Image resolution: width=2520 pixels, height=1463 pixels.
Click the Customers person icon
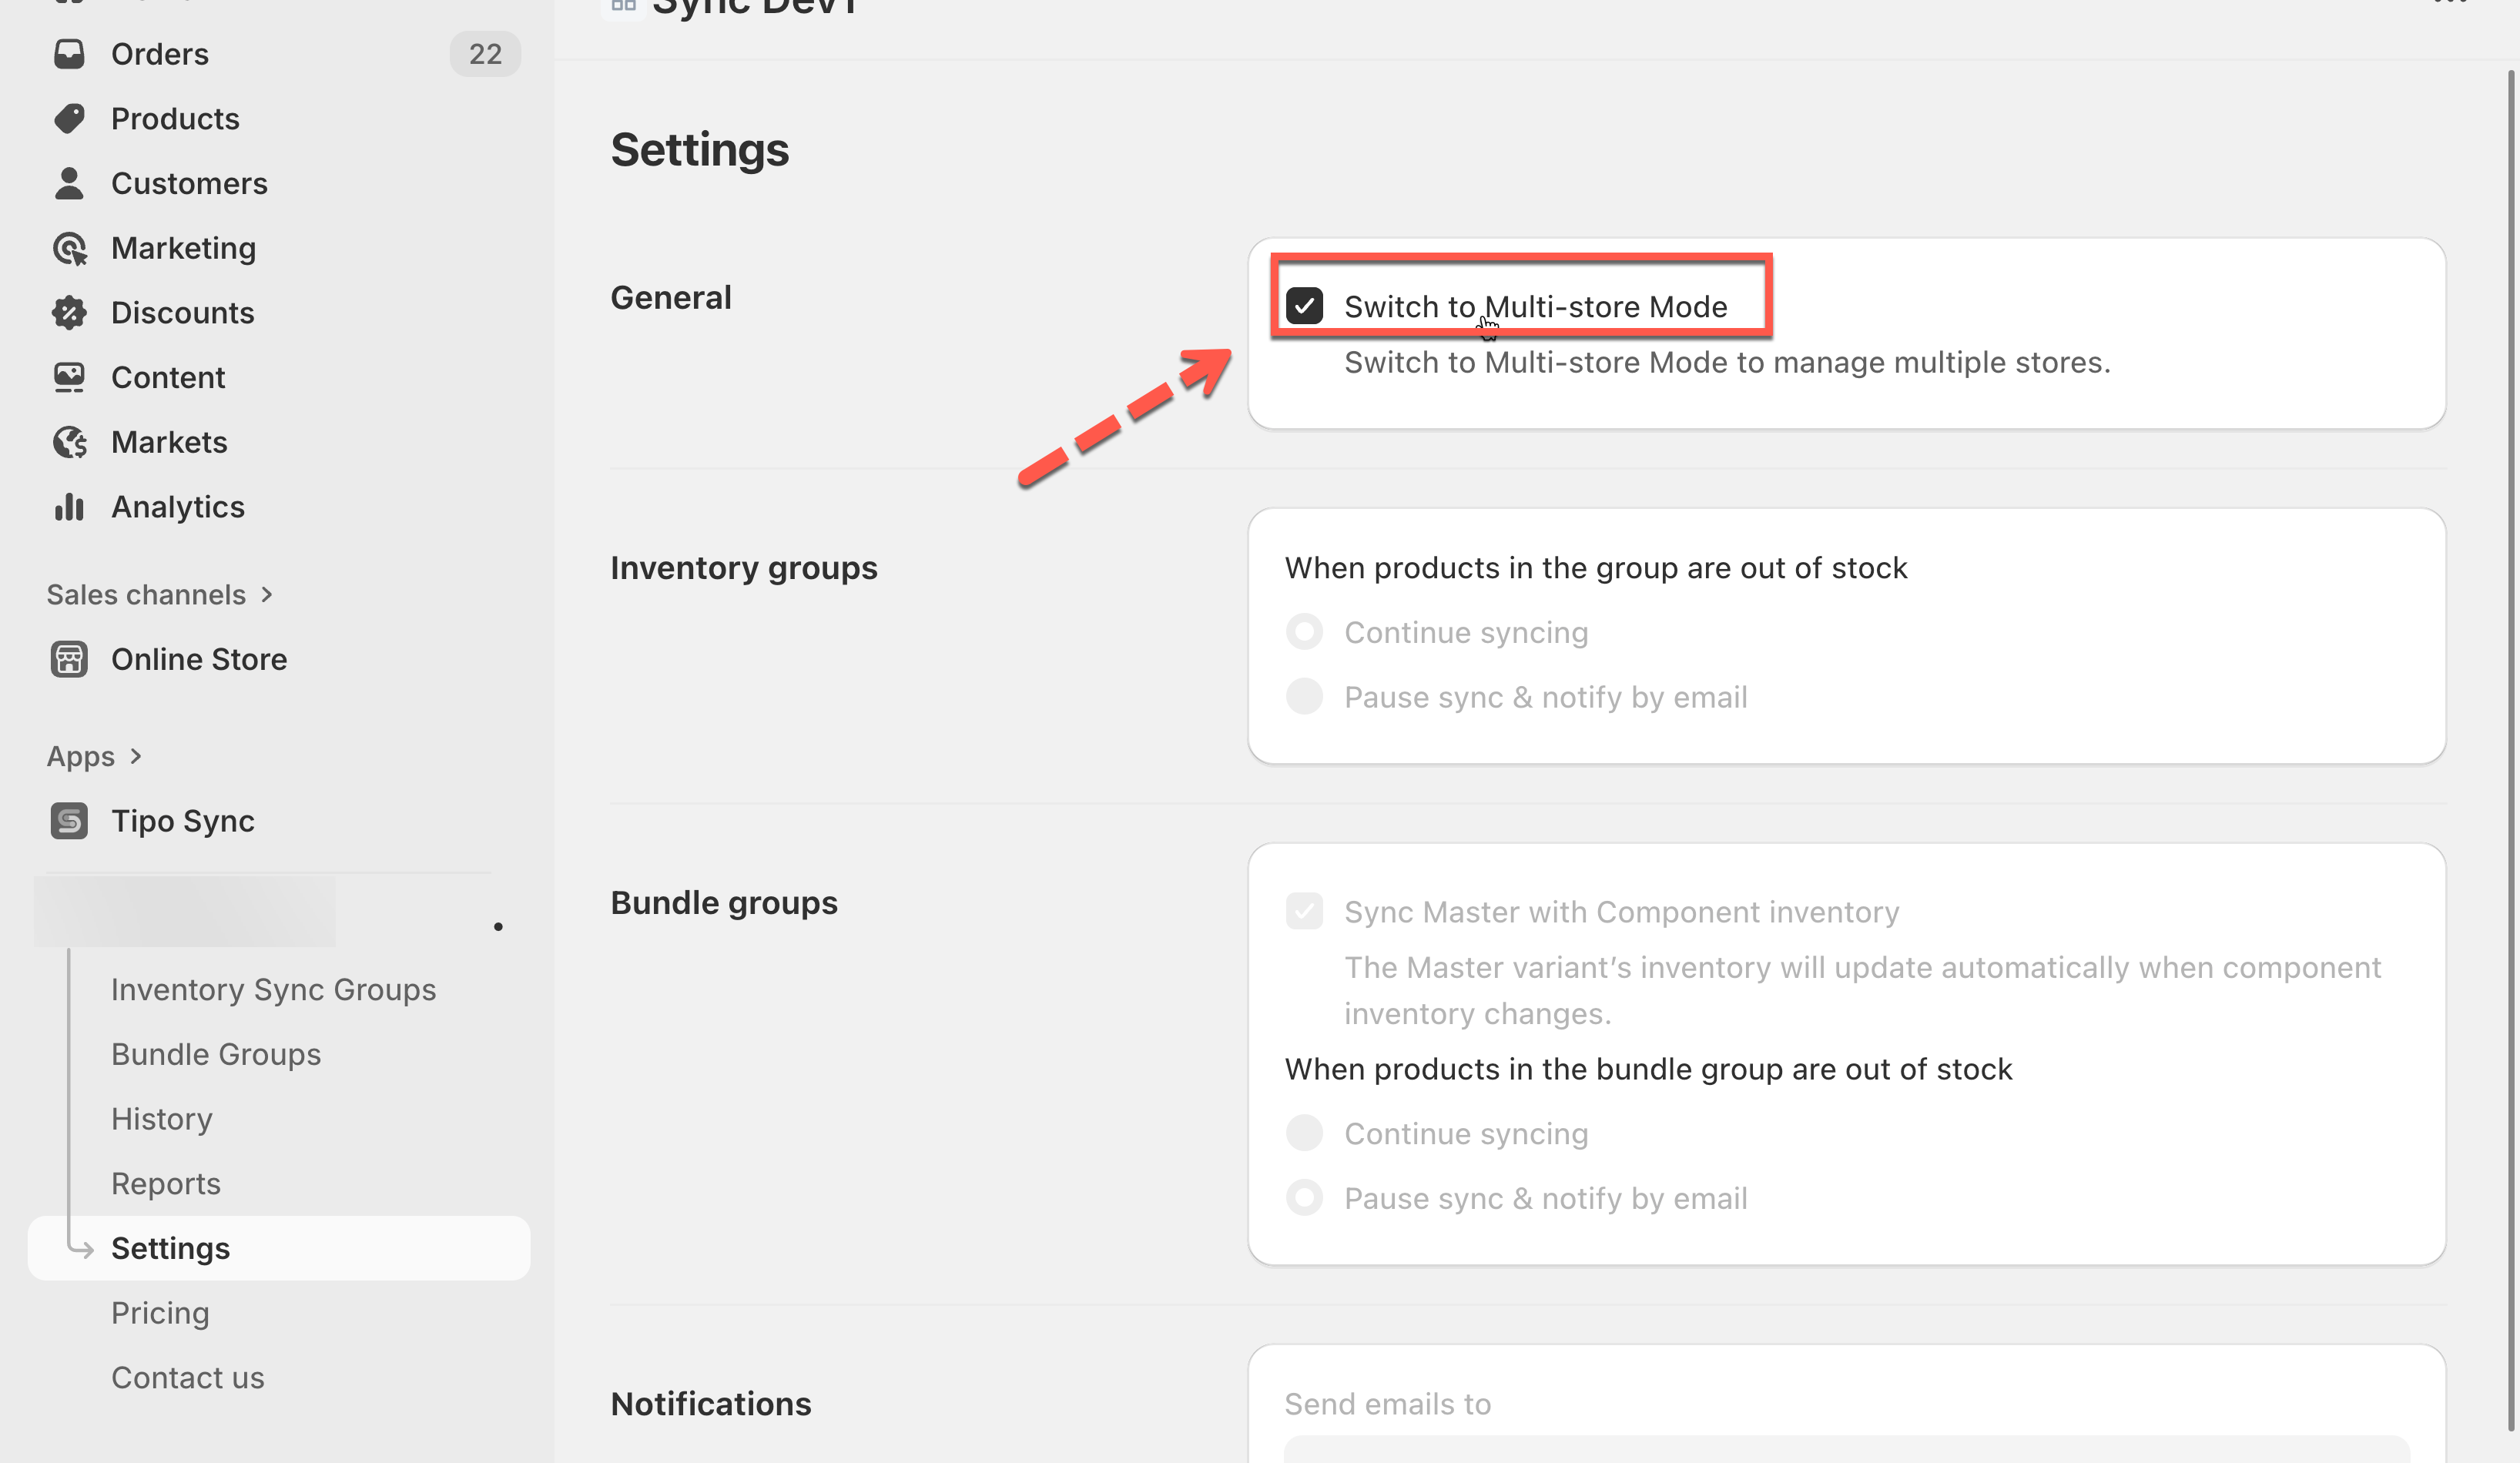[x=69, y=184]
